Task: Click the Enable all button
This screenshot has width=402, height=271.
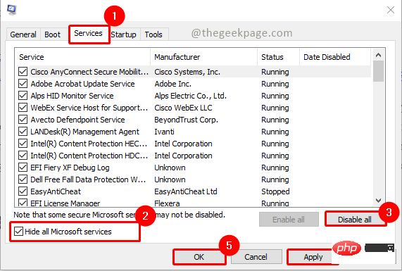Action: [289, 220]
